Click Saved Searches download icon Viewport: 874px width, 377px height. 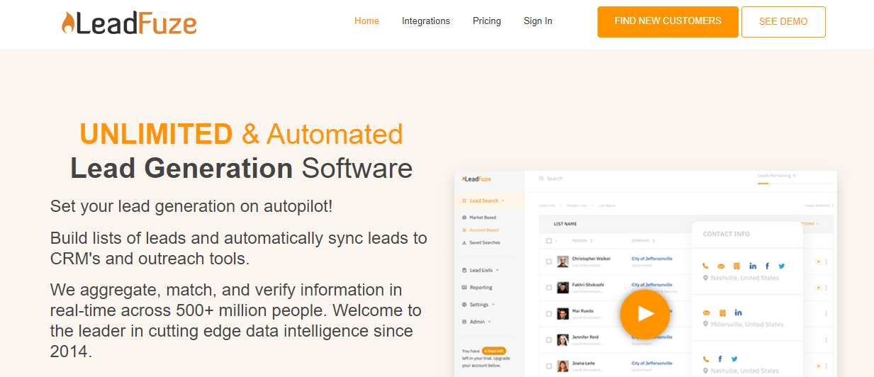pos(464,243)
